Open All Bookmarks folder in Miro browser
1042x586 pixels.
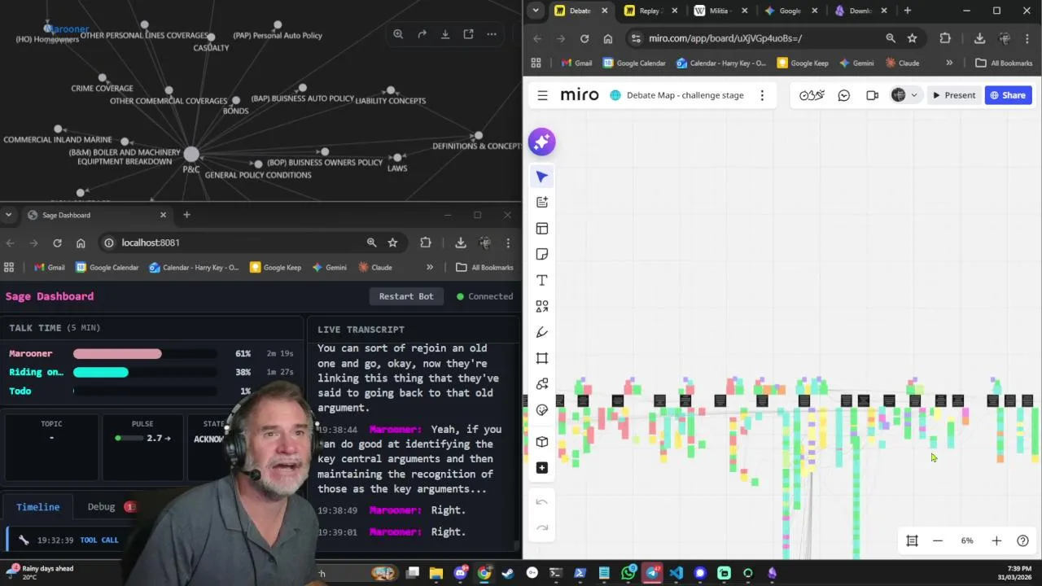1004,63
